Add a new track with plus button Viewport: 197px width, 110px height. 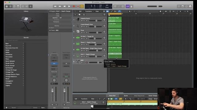click(x=75, y=15)
